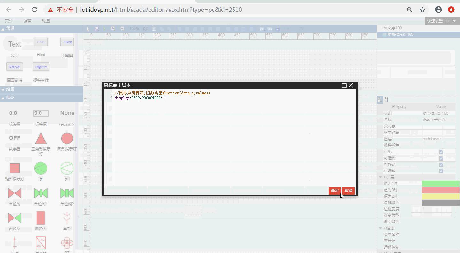The width and height of the screenshot is (460, 253).
Task: Toggle the 可见 visible checkbox
Action: (x=441, y=152)
